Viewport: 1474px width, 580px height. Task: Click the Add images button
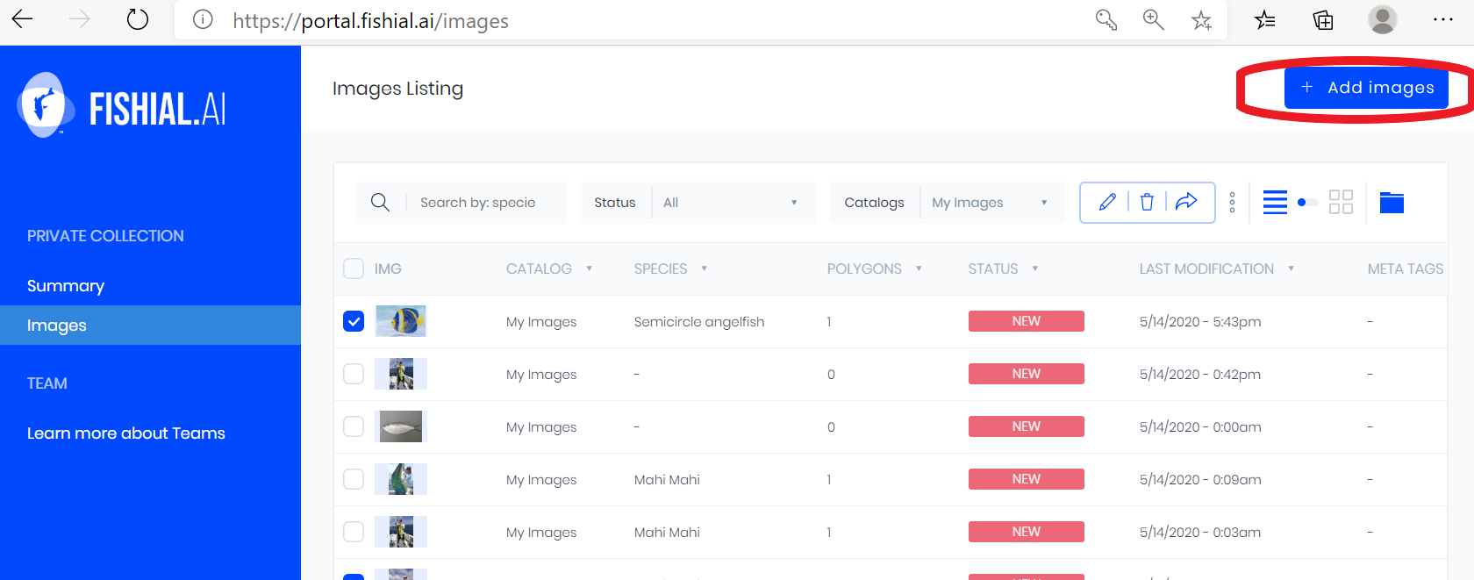tap(1366, 88)
